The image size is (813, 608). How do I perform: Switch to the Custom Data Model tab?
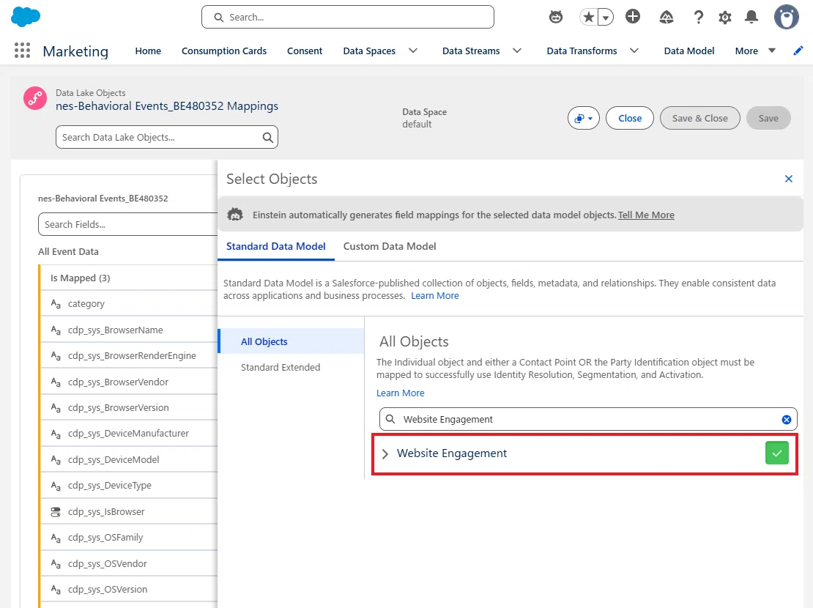(390, 246)
